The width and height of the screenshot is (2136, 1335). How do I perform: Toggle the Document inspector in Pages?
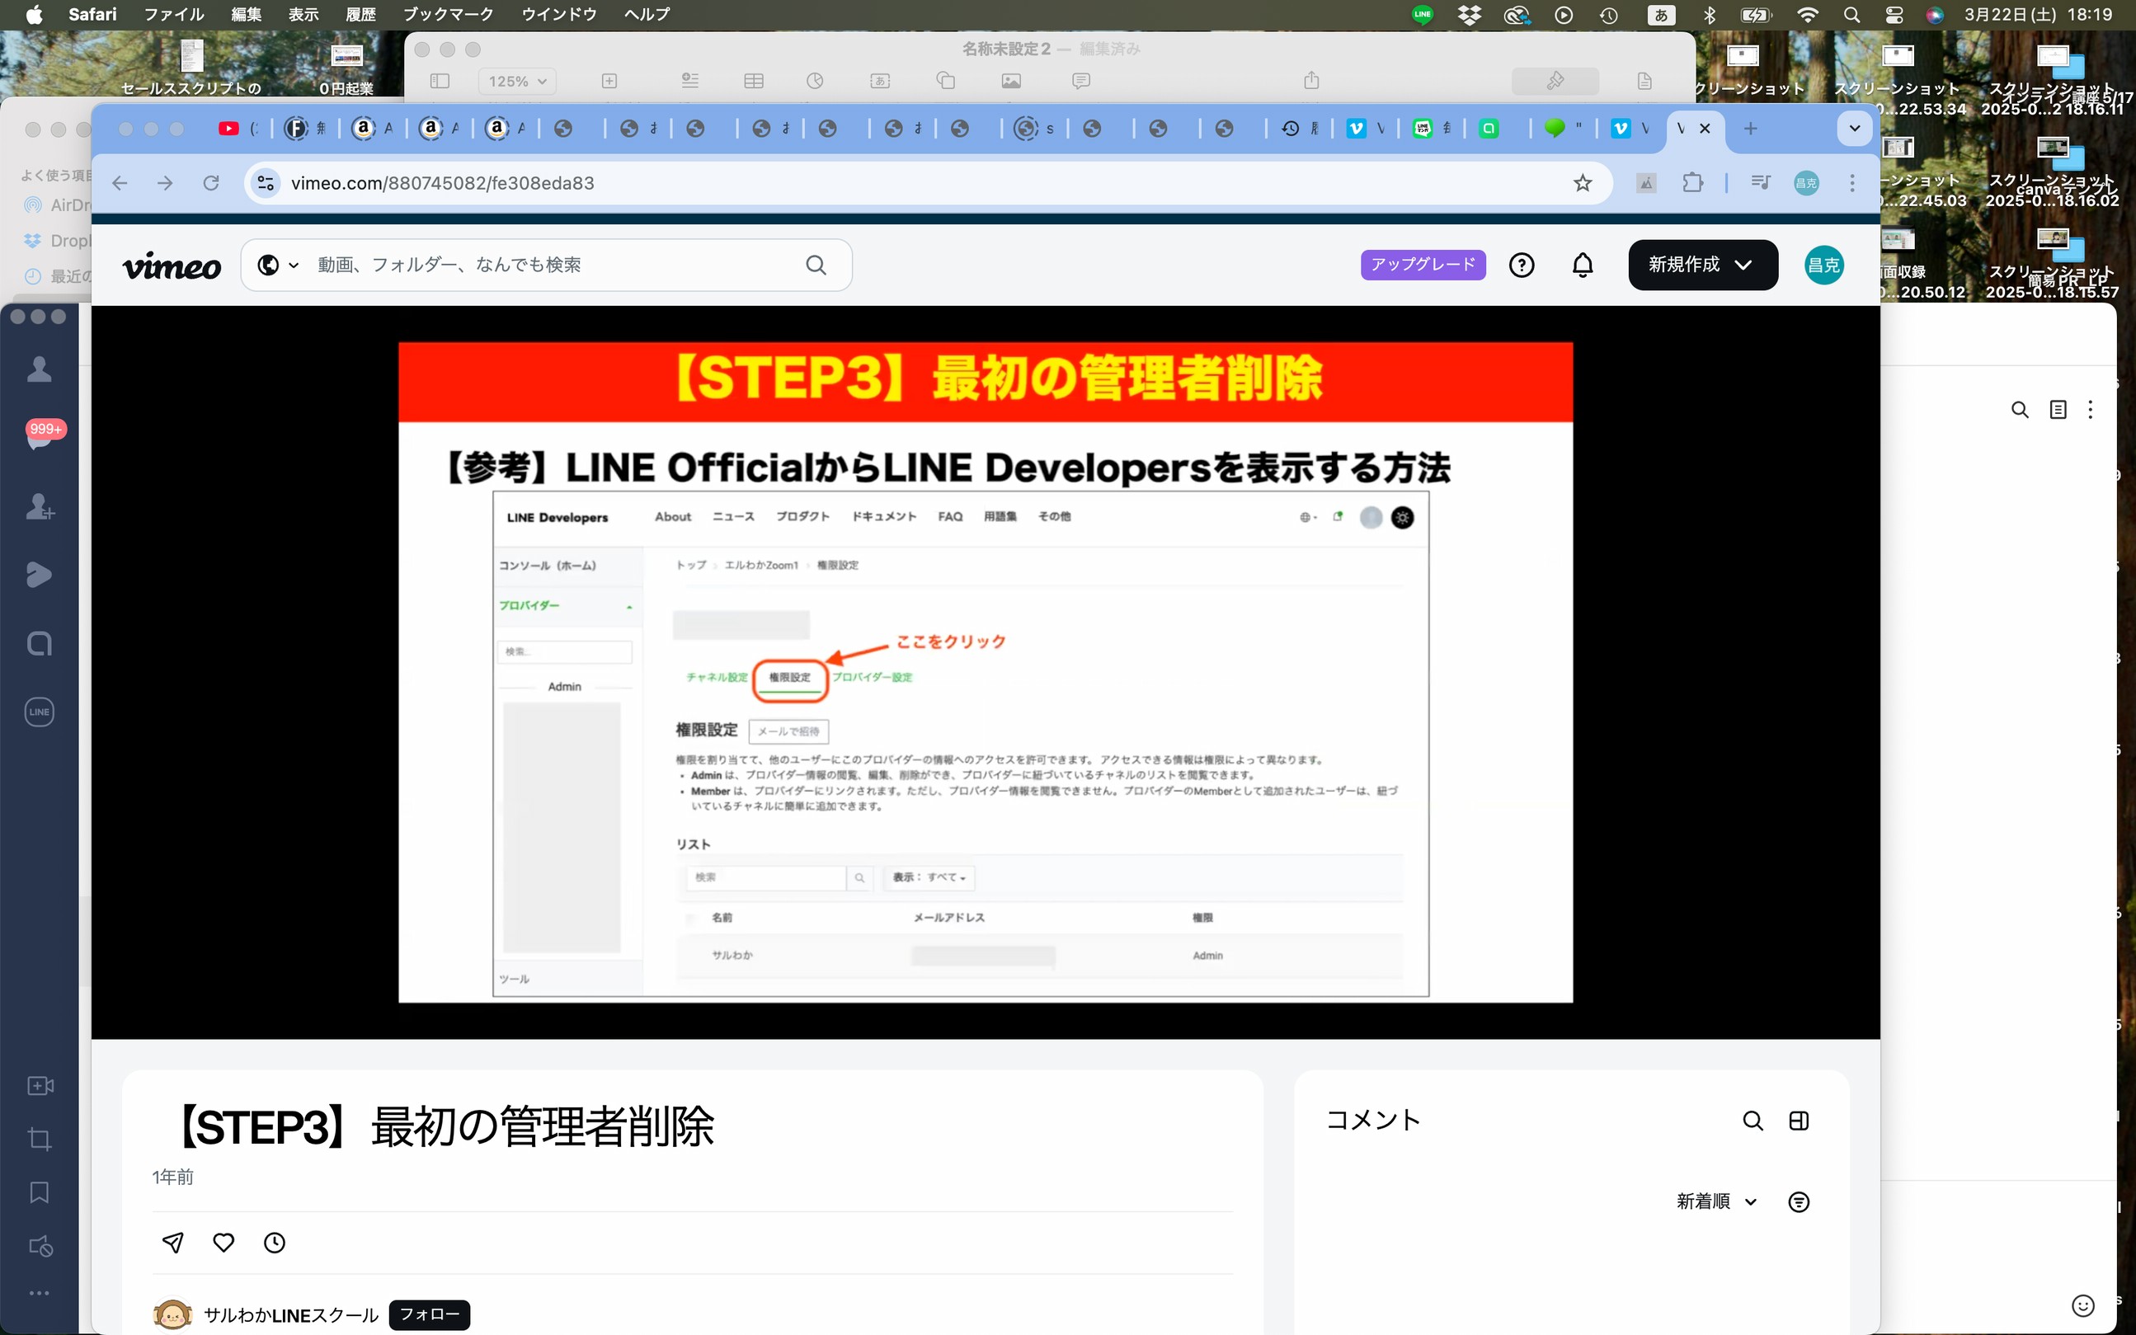tap(1644, 80)
